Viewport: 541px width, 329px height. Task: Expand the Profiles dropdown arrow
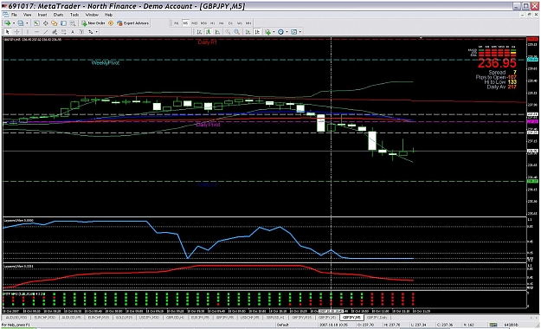pos(27,23)
